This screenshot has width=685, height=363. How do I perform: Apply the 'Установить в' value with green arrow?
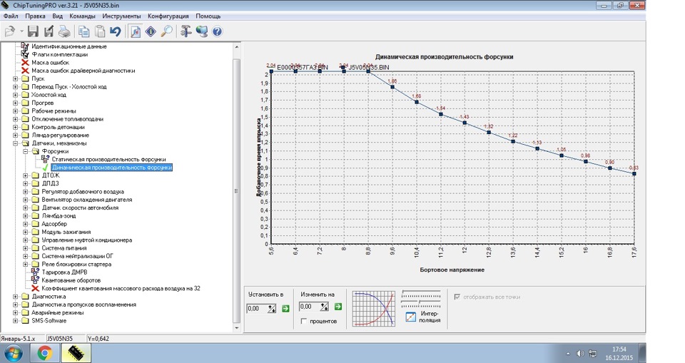pos(285,308)
